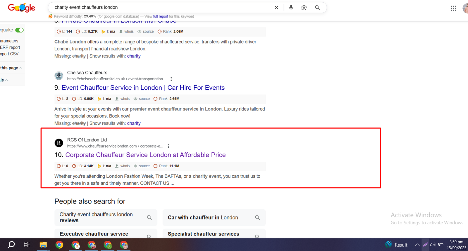This screenshot has height=251, width=468.
Task: Select Export CSV in the sidebar
Action: coord(9,54)
